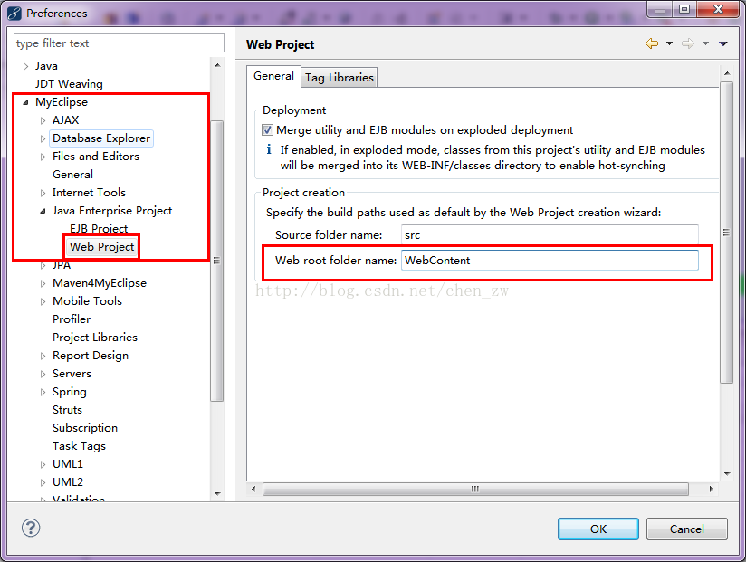The width and height of the screenshot is (746, 562).
Task: Select Files and Editors tree item
Action: (x=96, y=157)
